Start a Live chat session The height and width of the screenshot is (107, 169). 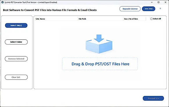(149, 9)
